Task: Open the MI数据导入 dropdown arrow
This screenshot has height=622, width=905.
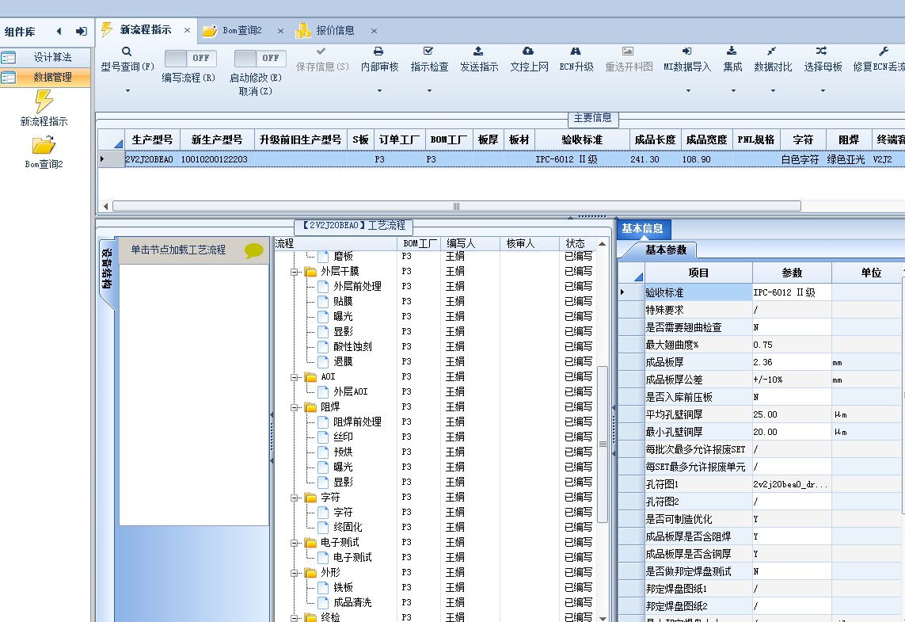Action: (x=687, y=90)
